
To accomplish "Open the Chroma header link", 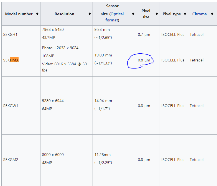I will (x=200, y=14).
